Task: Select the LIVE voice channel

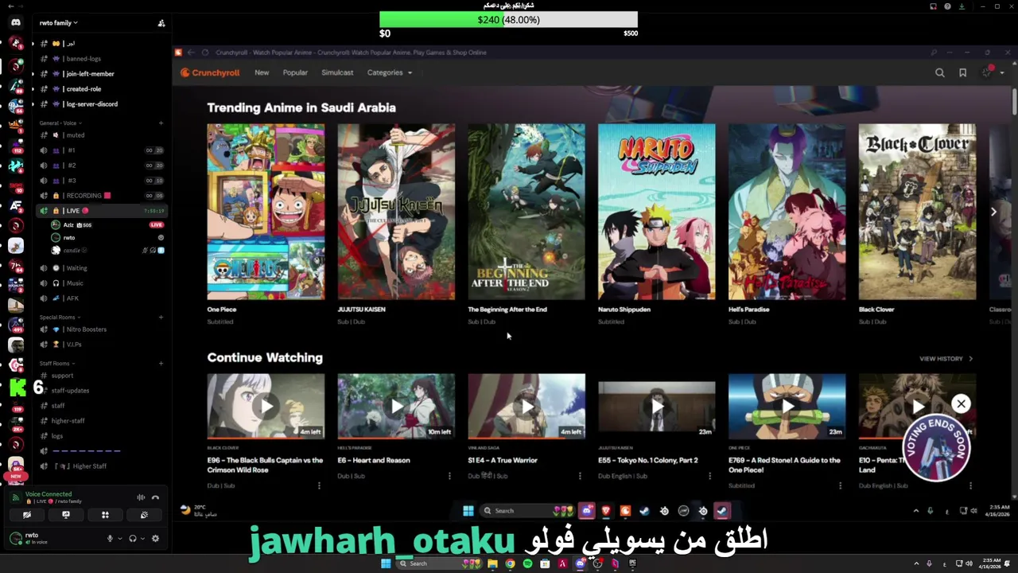Action: point(102,211)
